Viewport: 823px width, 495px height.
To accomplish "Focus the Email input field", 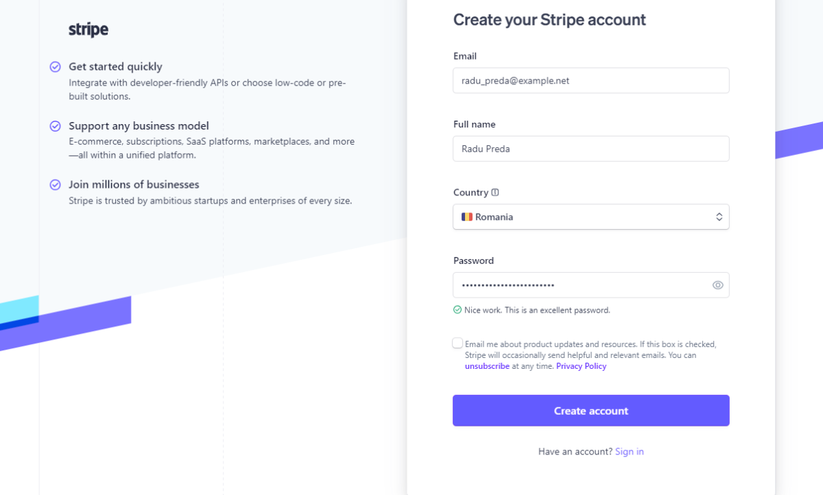I will (x=591, y=80).
